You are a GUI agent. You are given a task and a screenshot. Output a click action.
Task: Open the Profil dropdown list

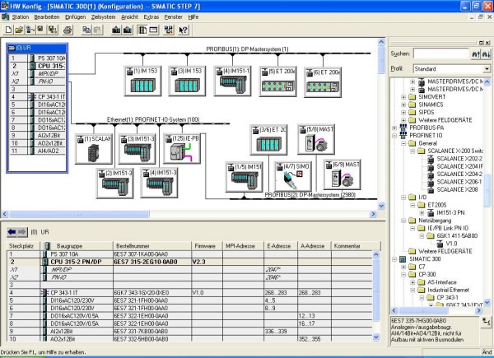(x=487, y=68)
